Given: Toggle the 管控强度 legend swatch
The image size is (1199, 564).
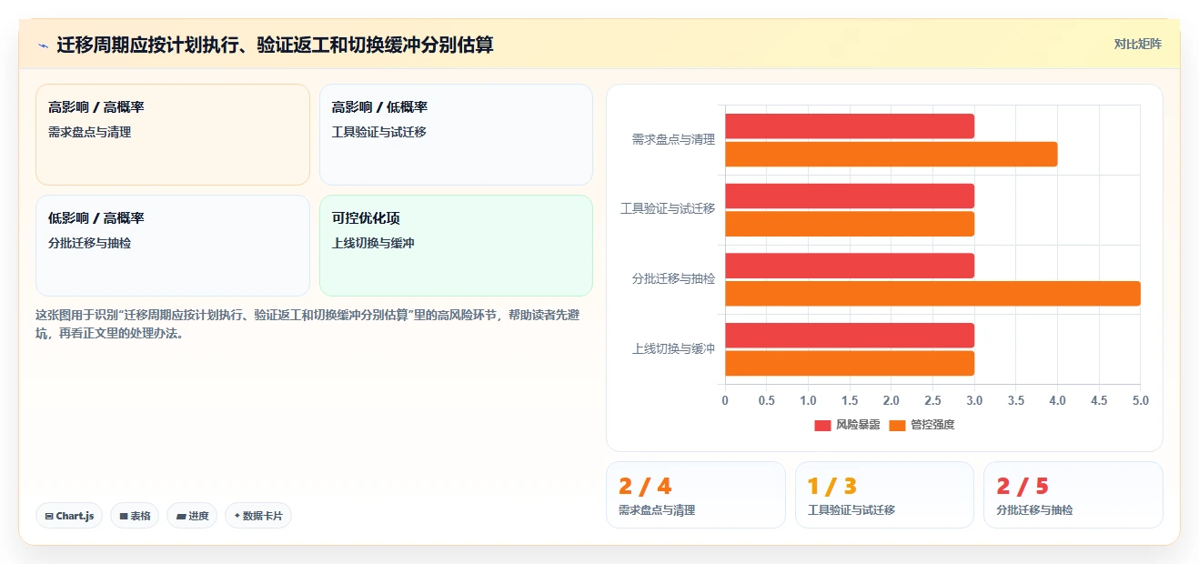Looking at the screenshot, I should click(897, 425).
